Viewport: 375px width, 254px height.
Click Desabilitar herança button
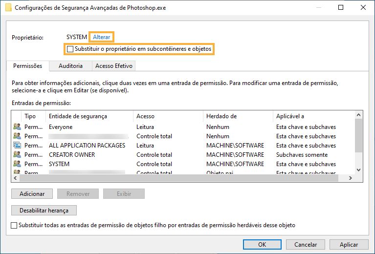[44, 211]
